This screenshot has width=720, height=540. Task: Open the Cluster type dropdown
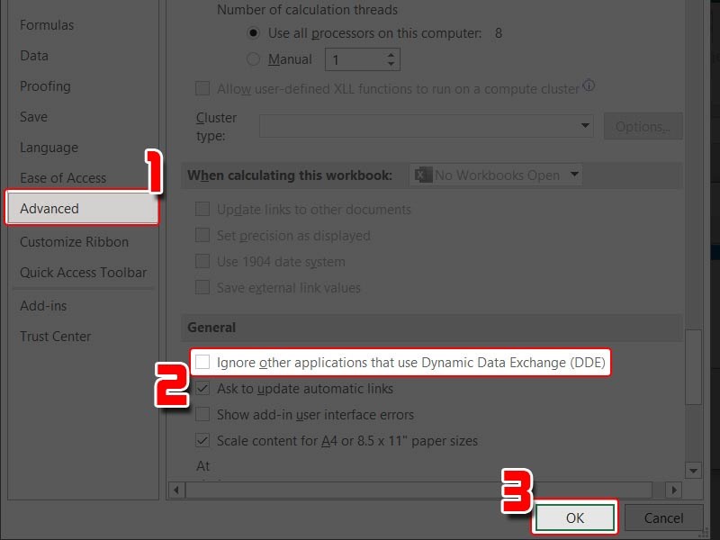point(426,126)
